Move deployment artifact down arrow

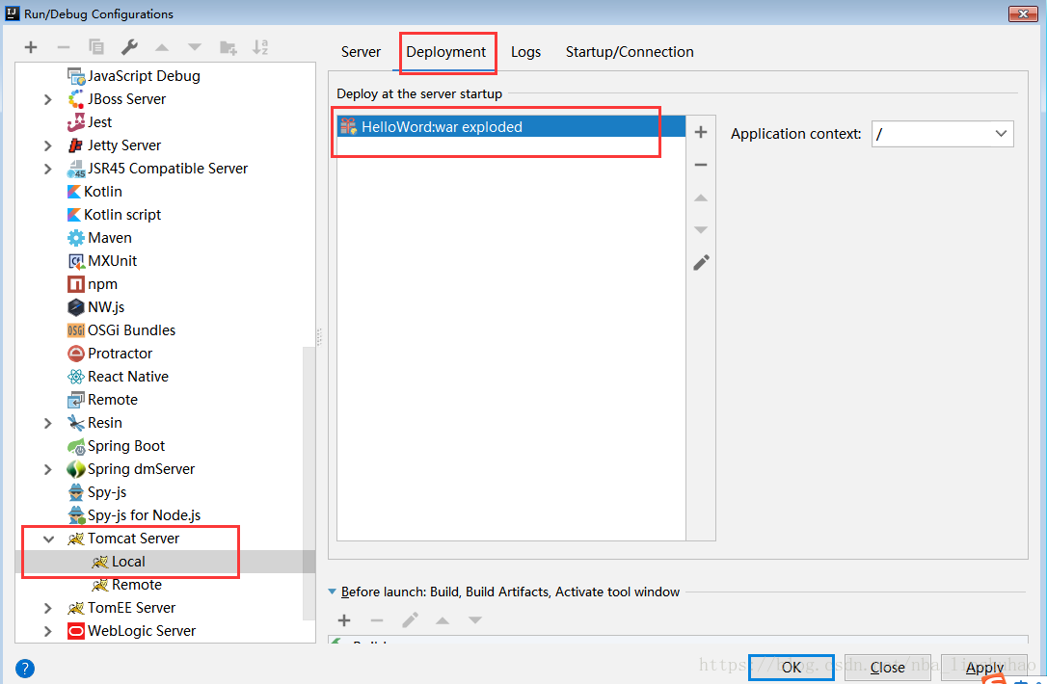[701, 229]
